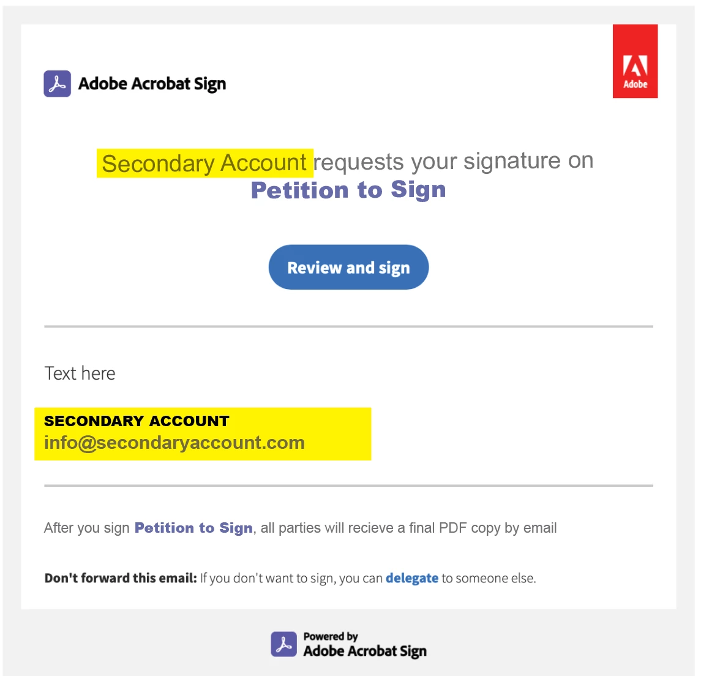Click "requests your signature on" heading text
Viewport: 720px width, 676px height.
(x=454, y=161)
